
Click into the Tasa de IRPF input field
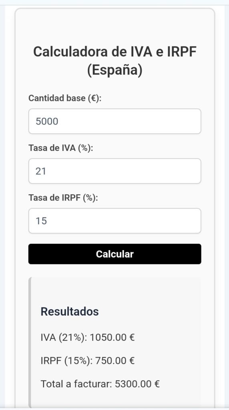(x=115, y=221)
